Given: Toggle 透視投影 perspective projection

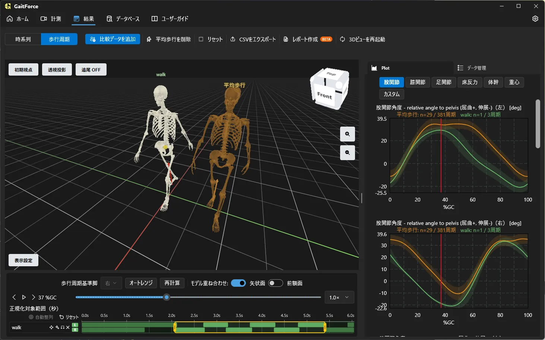Looking at the screenshot, I should pyautogui.click(x=57, y=70).
